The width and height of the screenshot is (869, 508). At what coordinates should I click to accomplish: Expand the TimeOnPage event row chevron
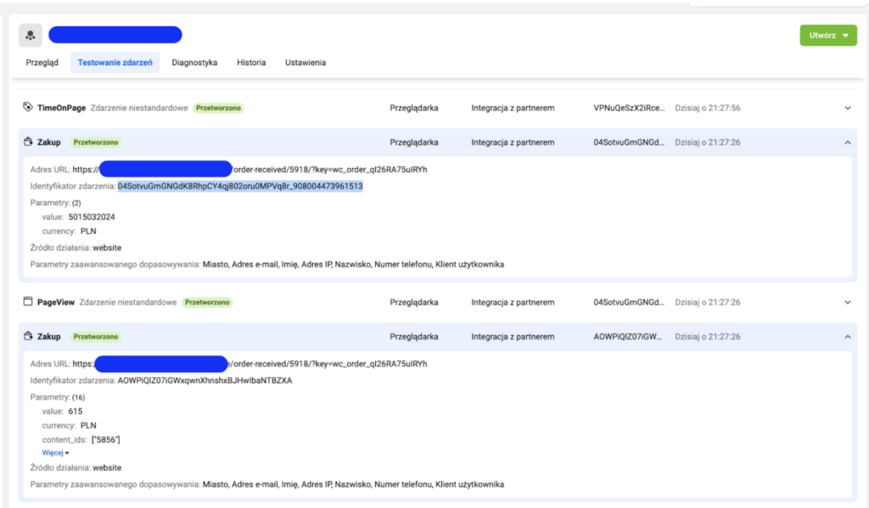(846, 108)
